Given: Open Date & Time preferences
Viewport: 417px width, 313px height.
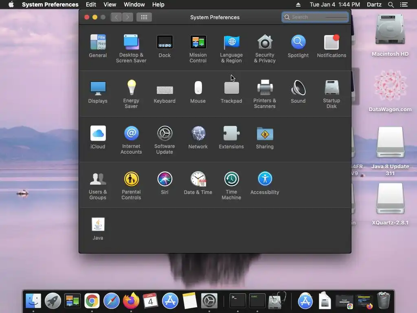Looking at the screenshot, I should (198, 183).
